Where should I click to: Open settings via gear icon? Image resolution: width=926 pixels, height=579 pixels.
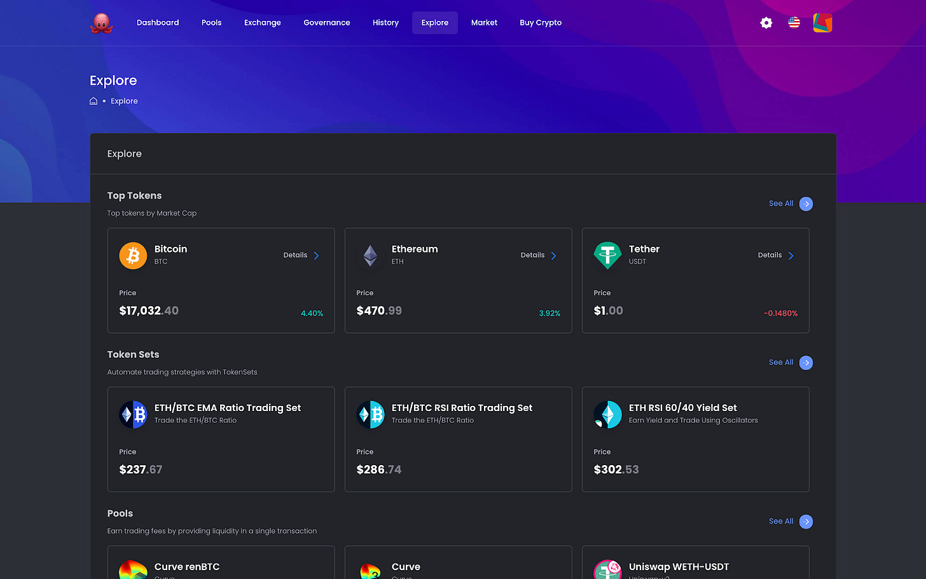[766, 23]
